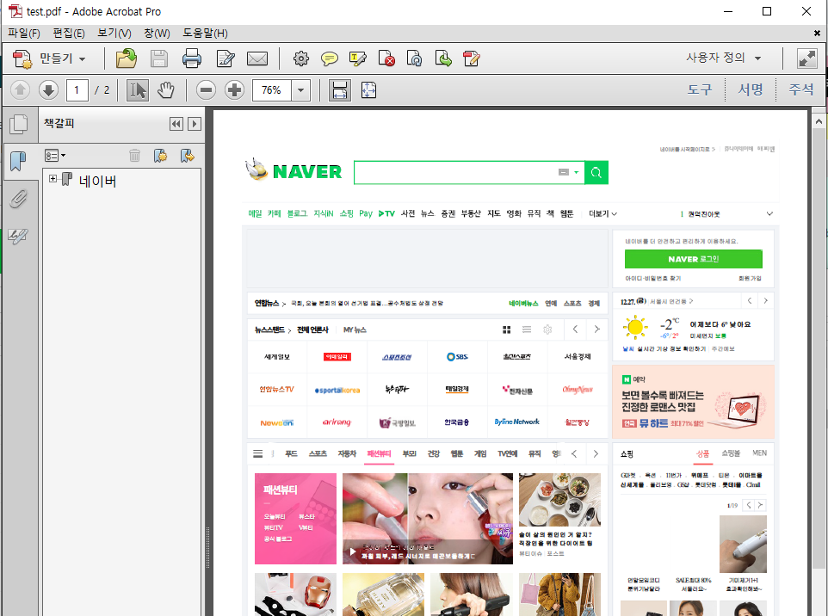
Task: Open the 보기(V) menu
Action: [114, 34]
